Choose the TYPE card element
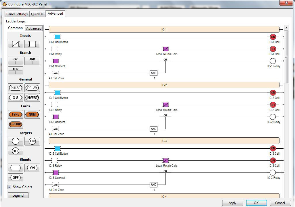The image size is (295, 207). pyautogui.click(x=16, y=114)
